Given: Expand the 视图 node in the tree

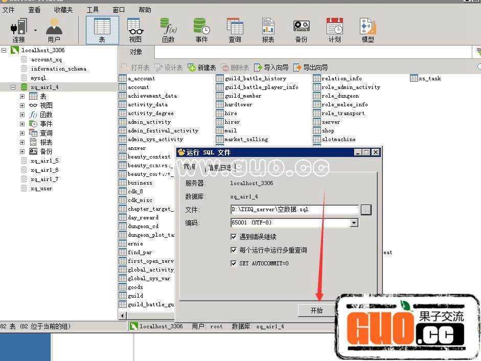Looking at the screenshot, I should click(x=22, y=105).
